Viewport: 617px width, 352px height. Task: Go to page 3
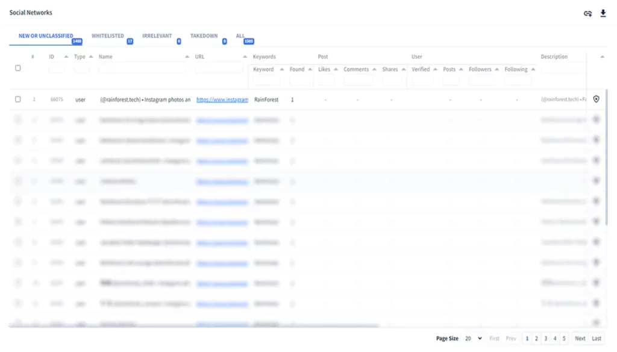click(x=546, y=338)
